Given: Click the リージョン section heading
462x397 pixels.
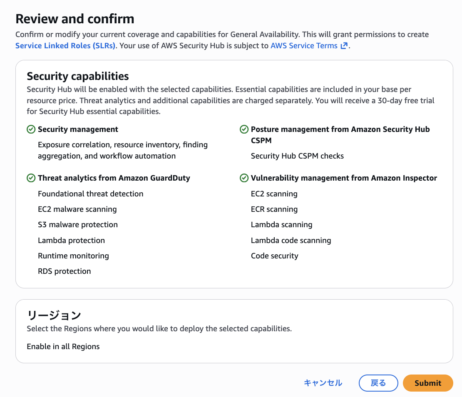Looking at the screenshot, I should (54, 315).
